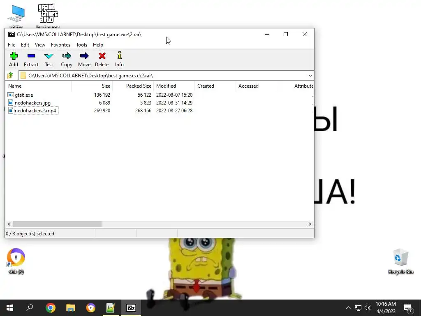This screenshot has width=421, height=316.
Task: Open the Favorites menu
Action: [61, 45]
